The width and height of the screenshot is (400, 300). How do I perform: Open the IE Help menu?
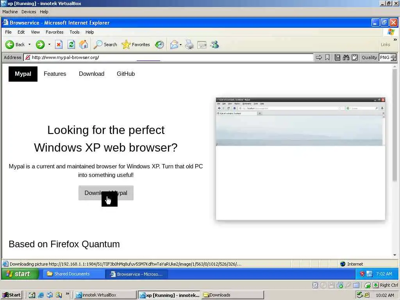pos(89,32)
